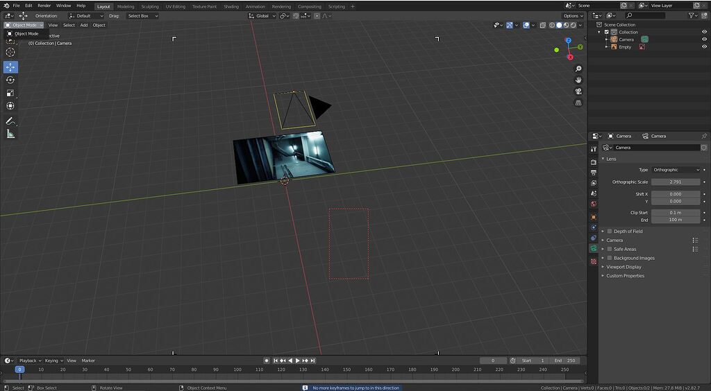Switch to the Scripting workspace tab
711x391 pixels.
pyautogui.click(x=337, y=7)
